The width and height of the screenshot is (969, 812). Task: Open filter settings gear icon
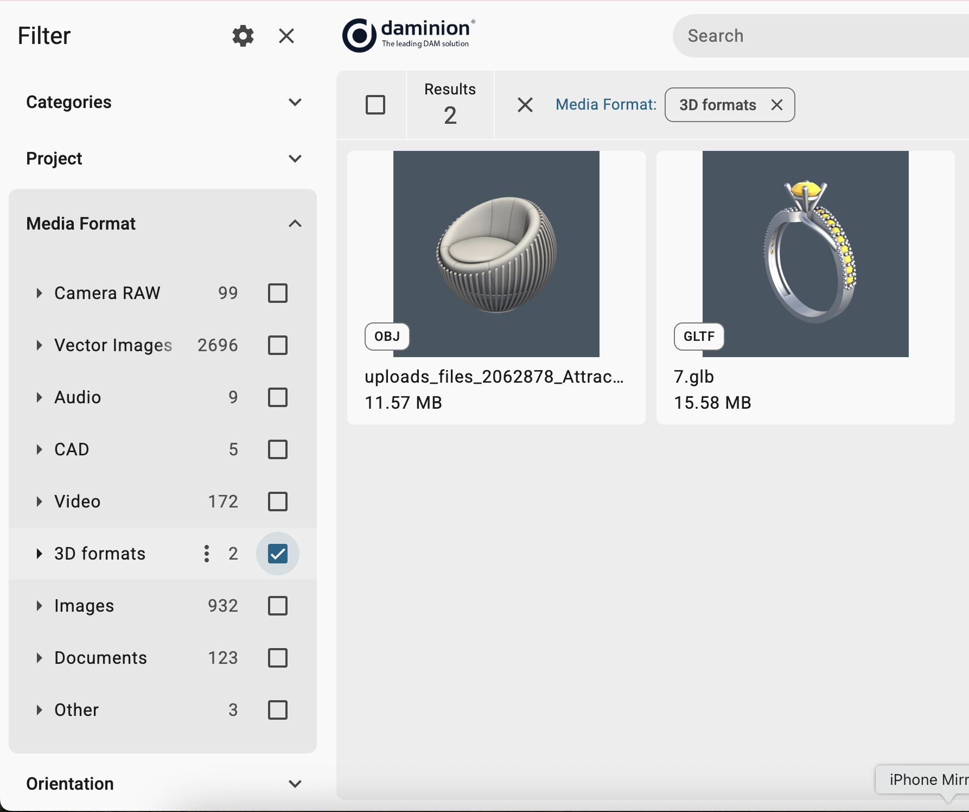click(x=243, y=36)
